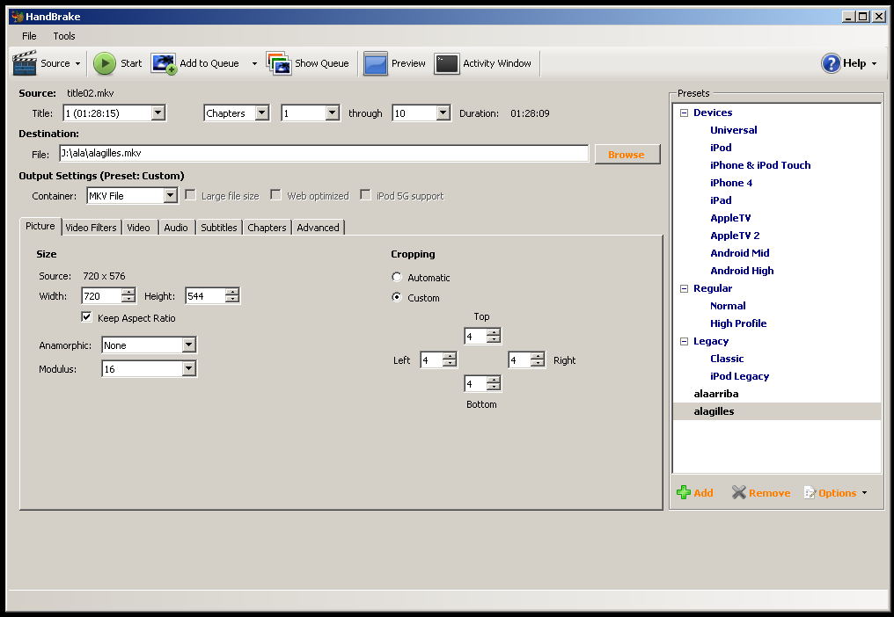
Task: Click the Add preset button label
Action: (x=703, y=493)
